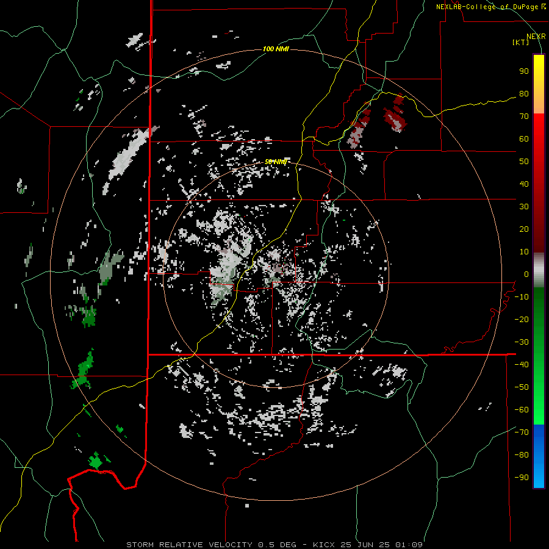Click the -70 value on color scale
Screen dimensions: 549x549
pyautogui.click(x=522, y=432)
